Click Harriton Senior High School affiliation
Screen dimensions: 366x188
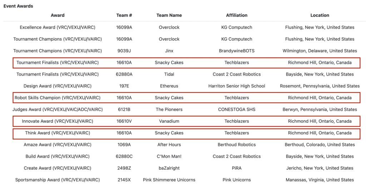(237, 86)
